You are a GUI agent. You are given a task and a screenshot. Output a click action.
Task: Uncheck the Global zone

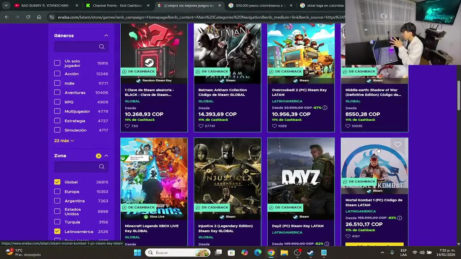[57, 182]
